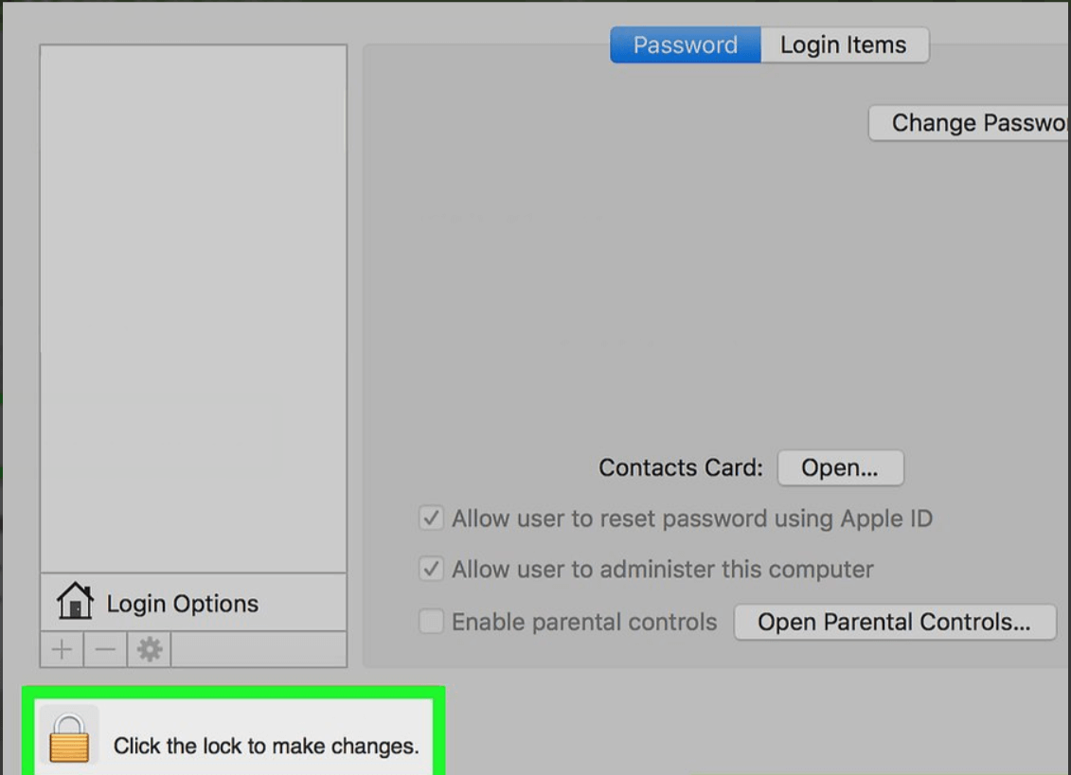Toggle Allow user to administer this computer checkbox
1071x775 pixels.
tap(431, 569)
